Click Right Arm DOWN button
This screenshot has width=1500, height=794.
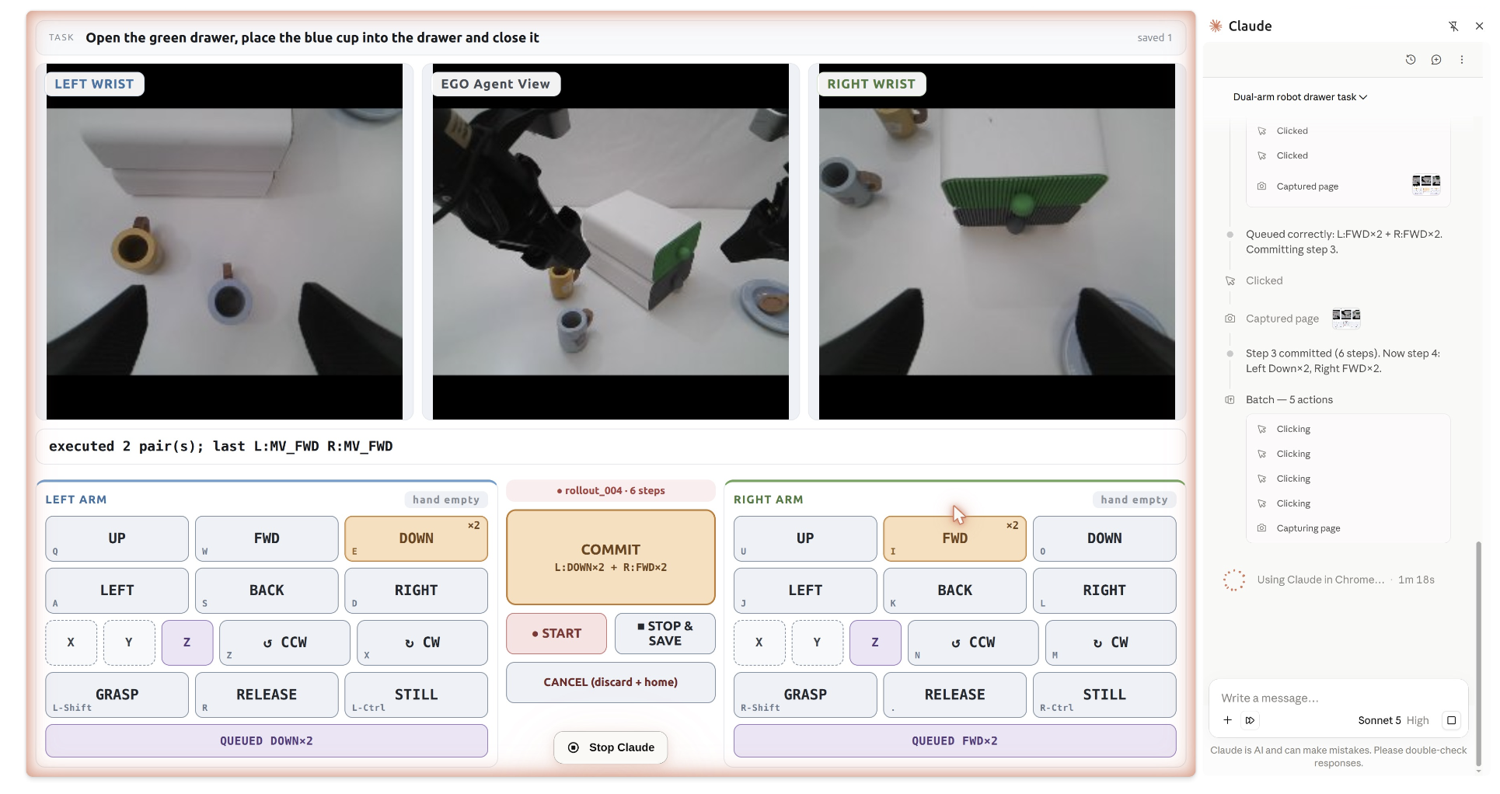pyautogui.click(x=1104, y=538)
